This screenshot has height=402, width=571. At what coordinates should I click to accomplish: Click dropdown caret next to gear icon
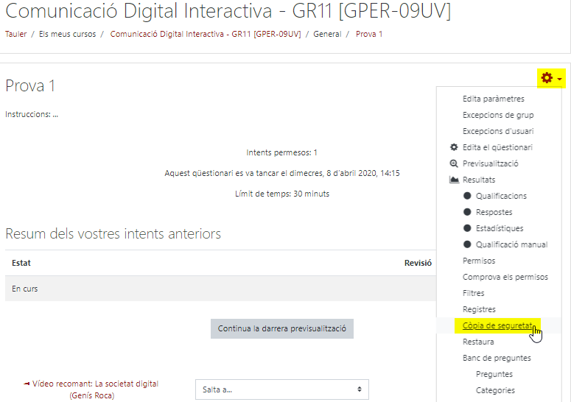pos(560,79)
